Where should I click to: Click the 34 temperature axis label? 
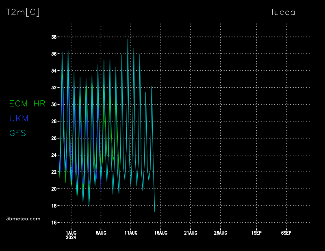[54, 71]
